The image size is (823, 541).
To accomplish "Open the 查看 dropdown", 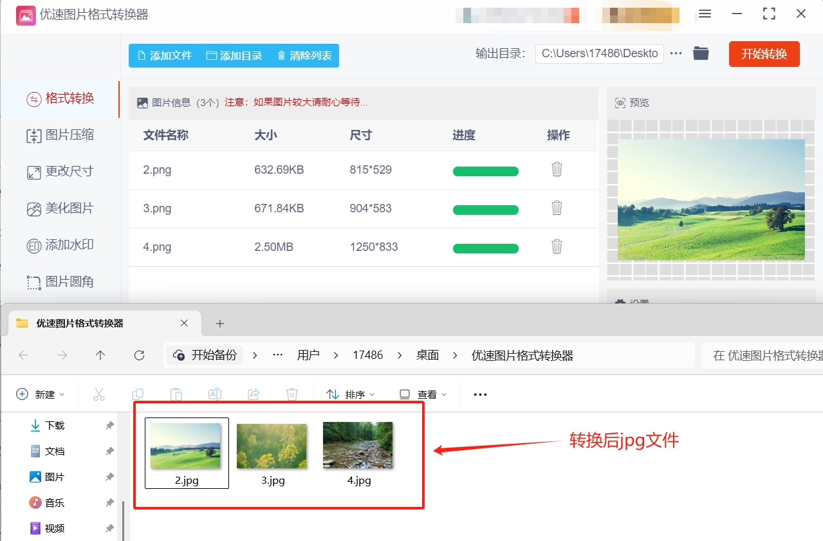I will [423, 394].
